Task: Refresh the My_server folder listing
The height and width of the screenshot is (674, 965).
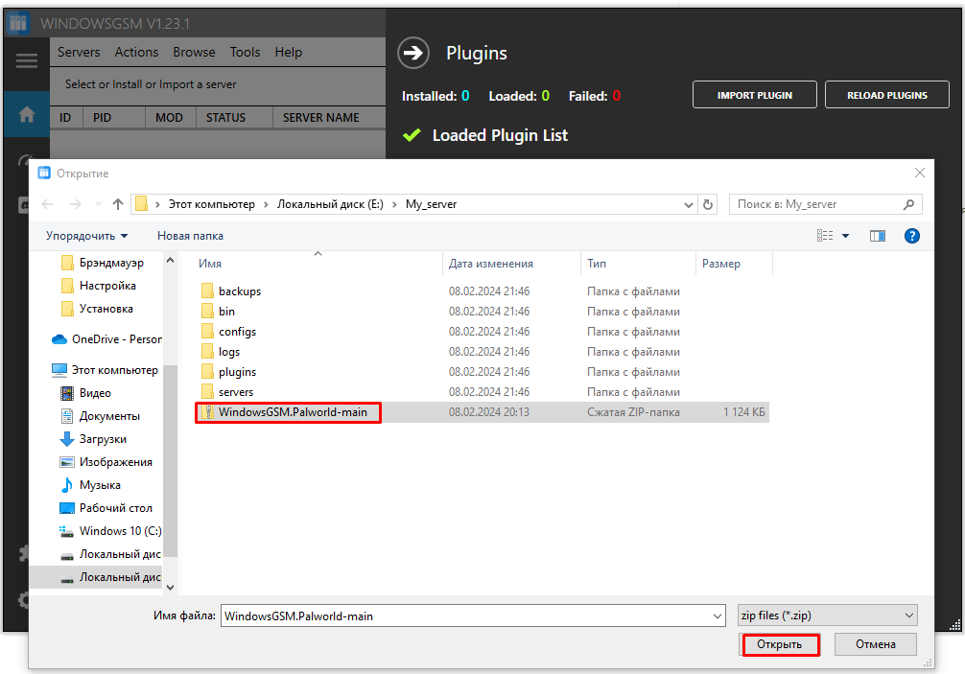Action: tap(708, 204)
